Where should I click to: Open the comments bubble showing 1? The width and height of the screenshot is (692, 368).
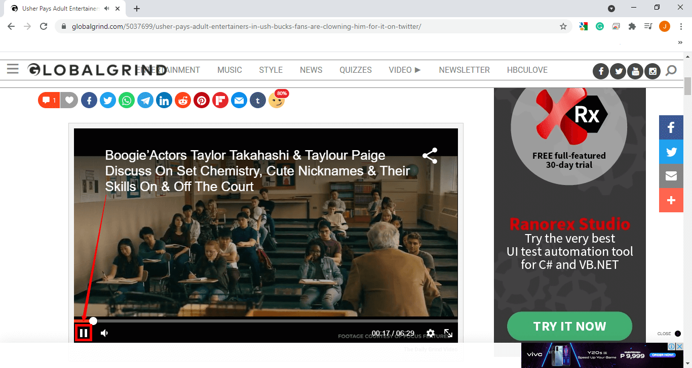(49, 100)
